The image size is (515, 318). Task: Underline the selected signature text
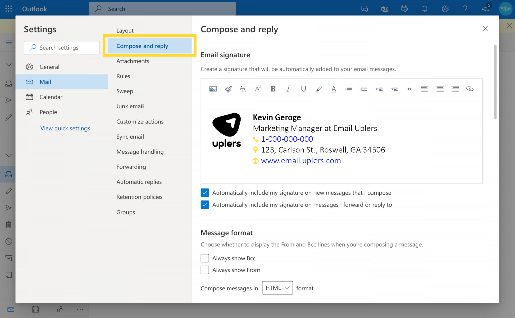click(303, 89)
